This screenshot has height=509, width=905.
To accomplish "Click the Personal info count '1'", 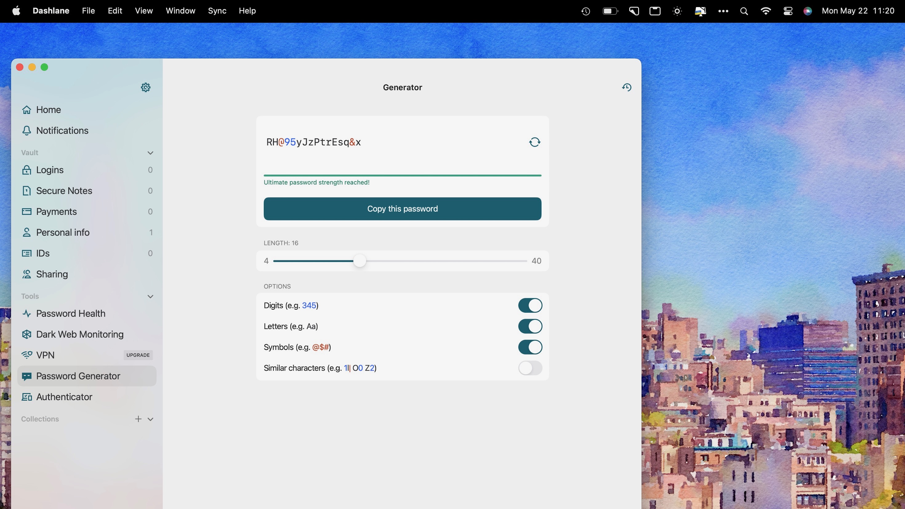I will coord(151,233).
